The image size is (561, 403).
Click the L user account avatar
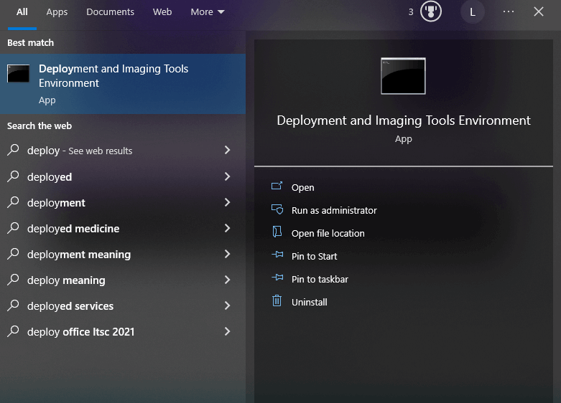tap(472, 11)
